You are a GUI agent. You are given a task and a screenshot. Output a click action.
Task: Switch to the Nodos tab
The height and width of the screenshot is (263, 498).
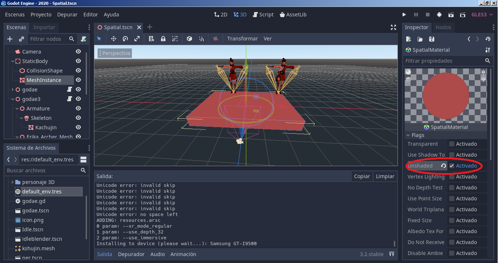[x=443, y=27]
